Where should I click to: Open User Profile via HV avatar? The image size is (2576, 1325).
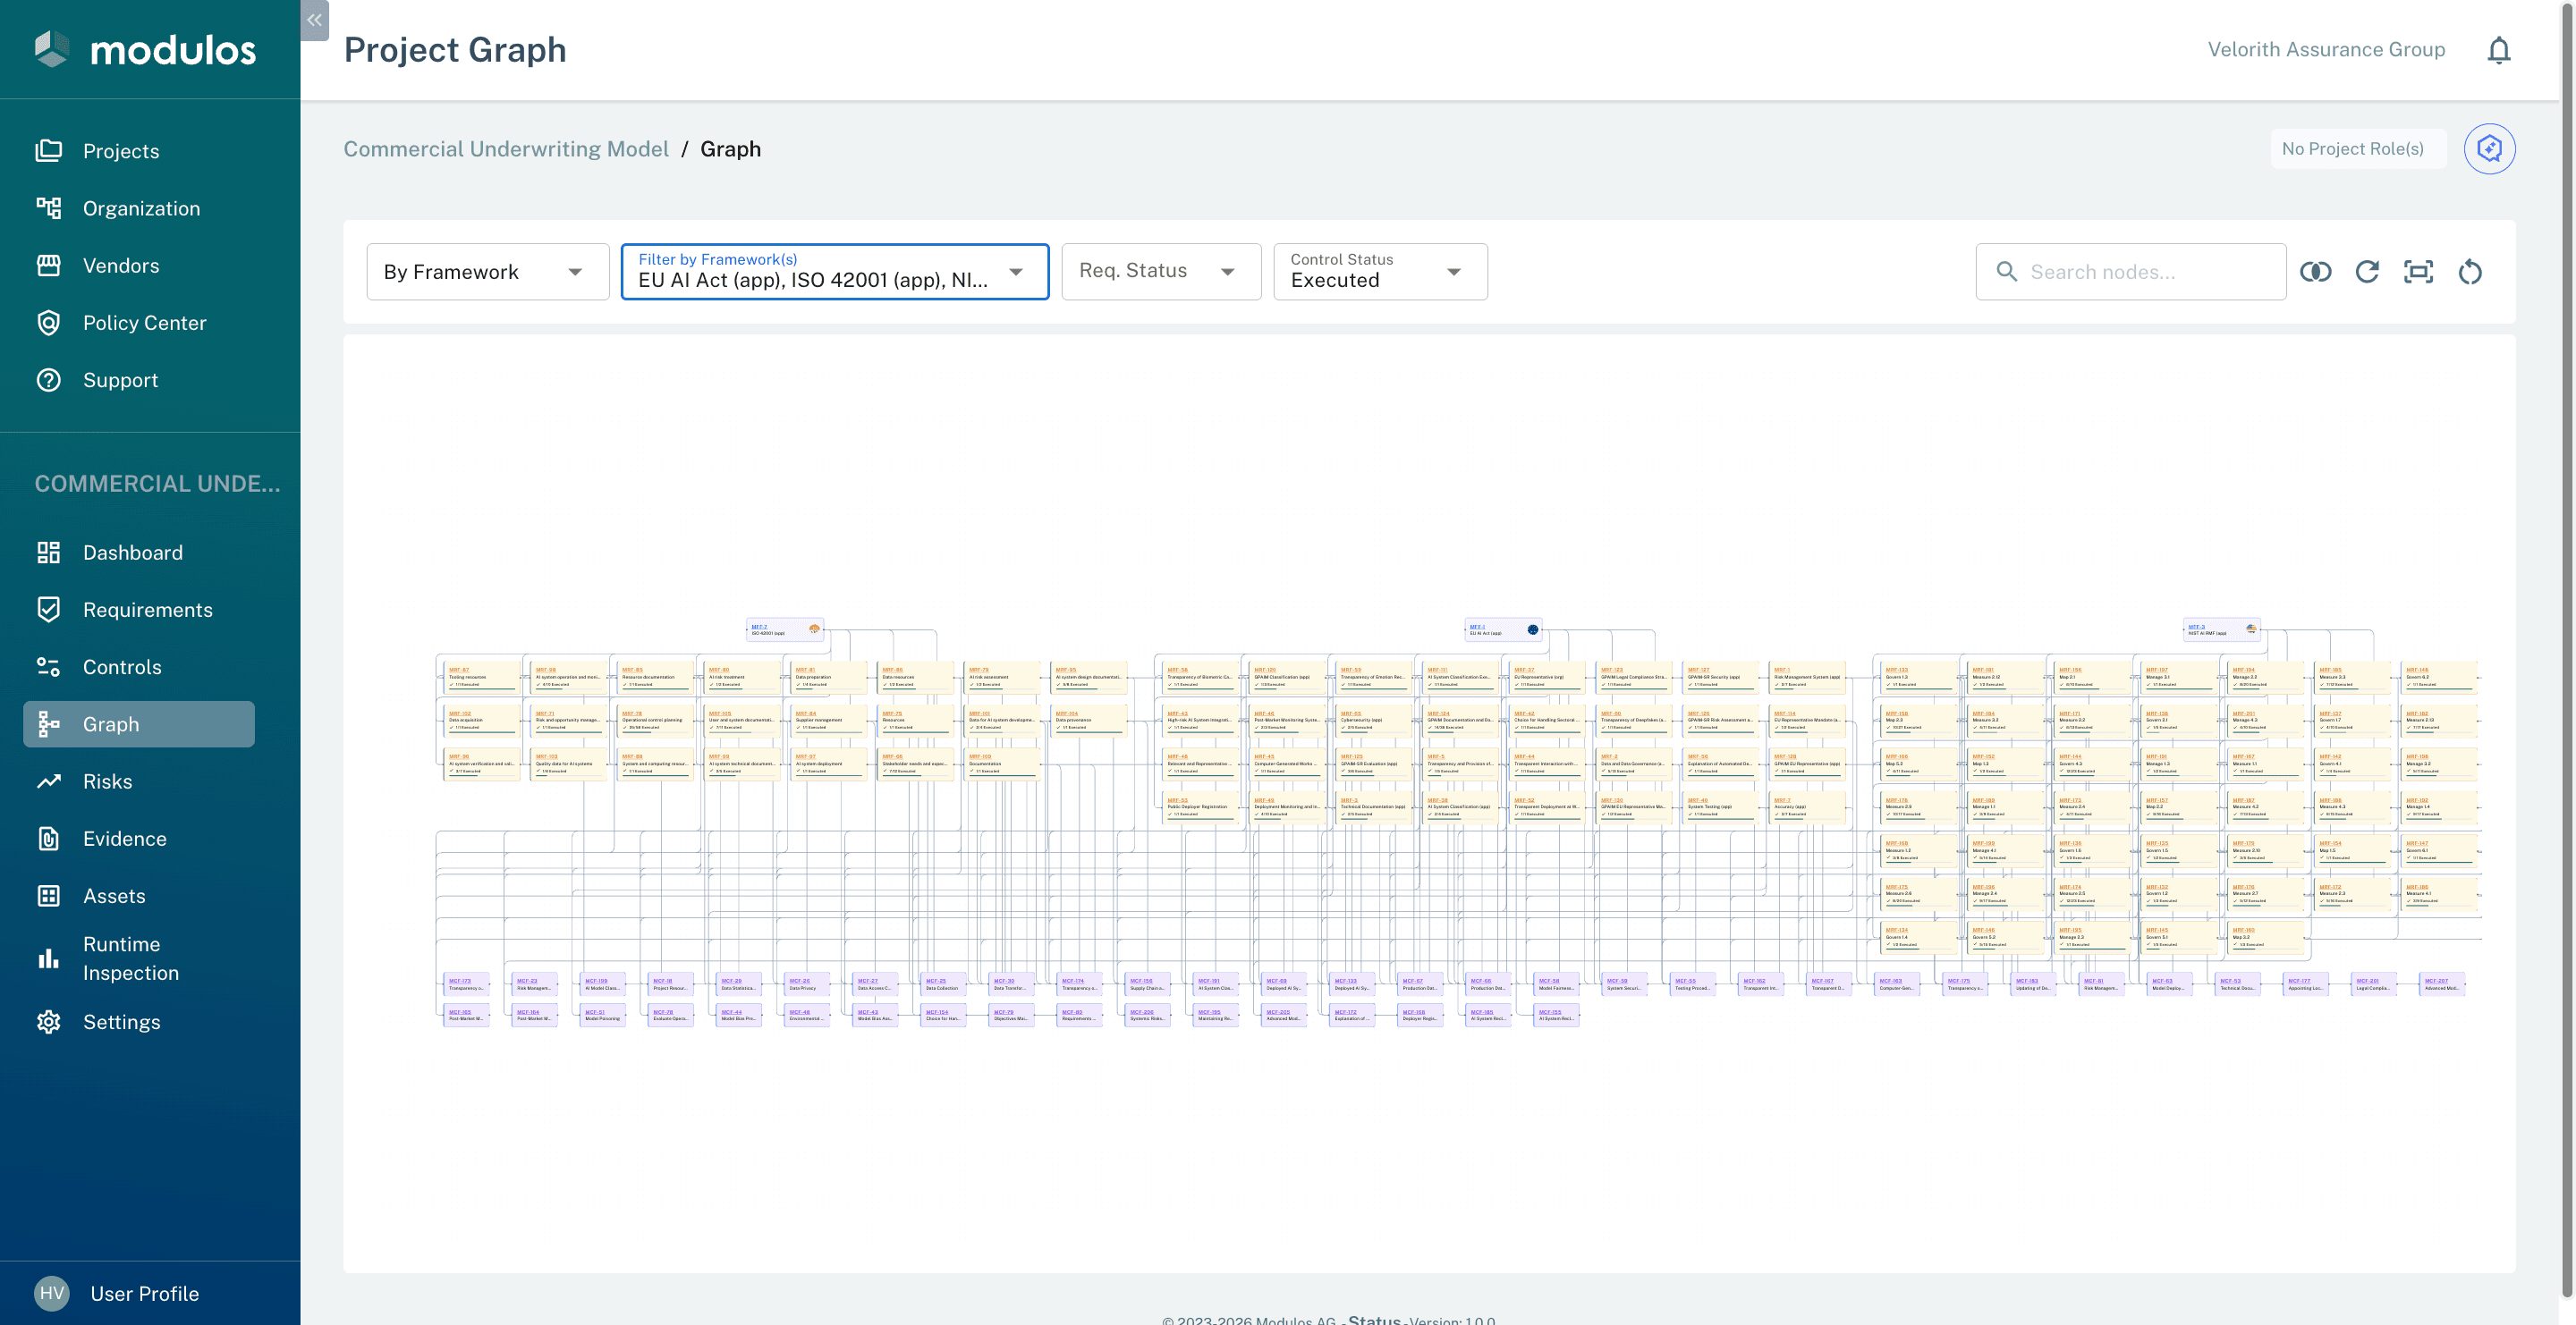pos(52,1293)
